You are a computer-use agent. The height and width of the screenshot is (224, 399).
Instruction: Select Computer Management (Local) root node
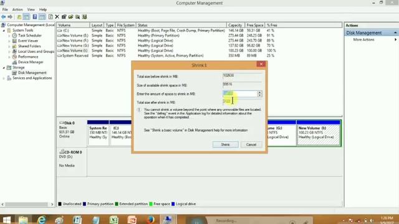[x=31, y=25]
